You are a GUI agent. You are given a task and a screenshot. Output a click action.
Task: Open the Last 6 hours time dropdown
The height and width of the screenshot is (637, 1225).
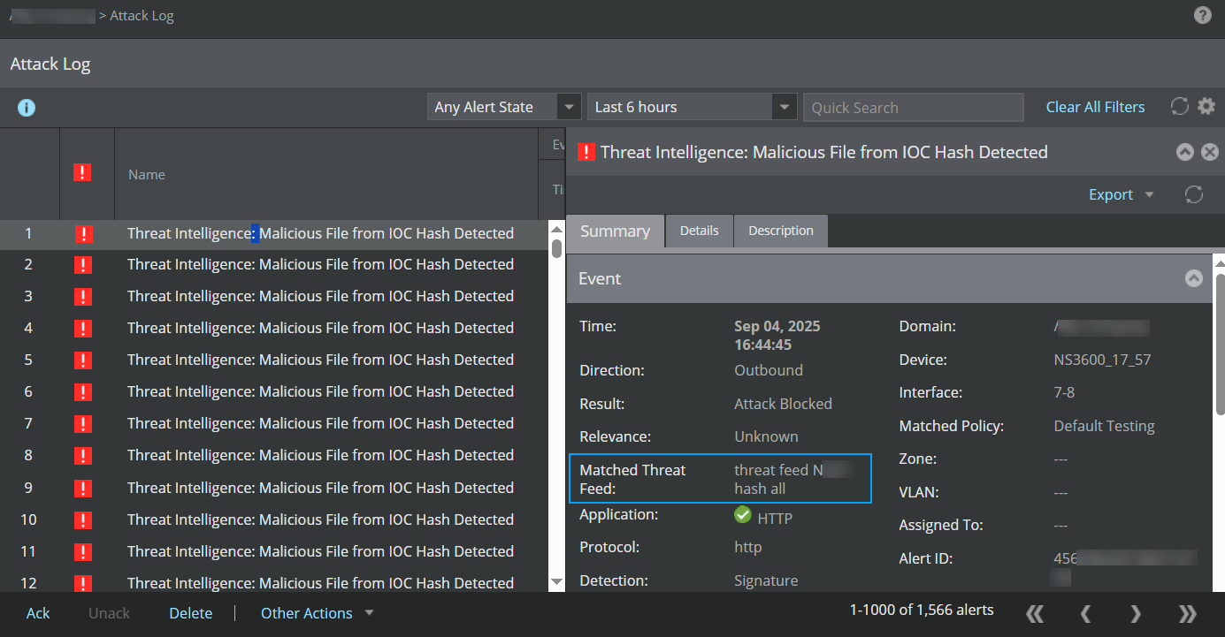[x=692, y=107]
